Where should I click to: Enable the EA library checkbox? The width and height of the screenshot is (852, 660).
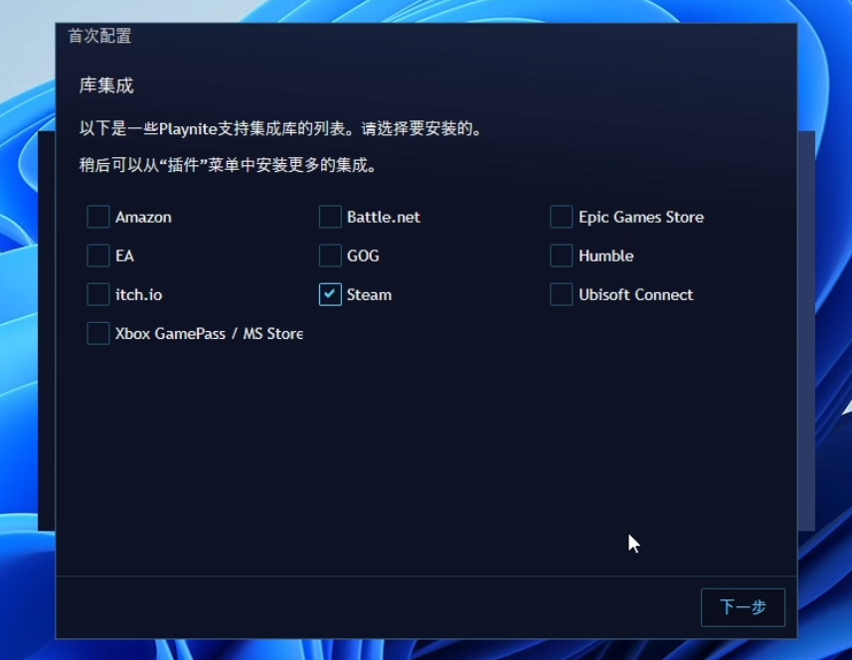click(x=98, y=255)
